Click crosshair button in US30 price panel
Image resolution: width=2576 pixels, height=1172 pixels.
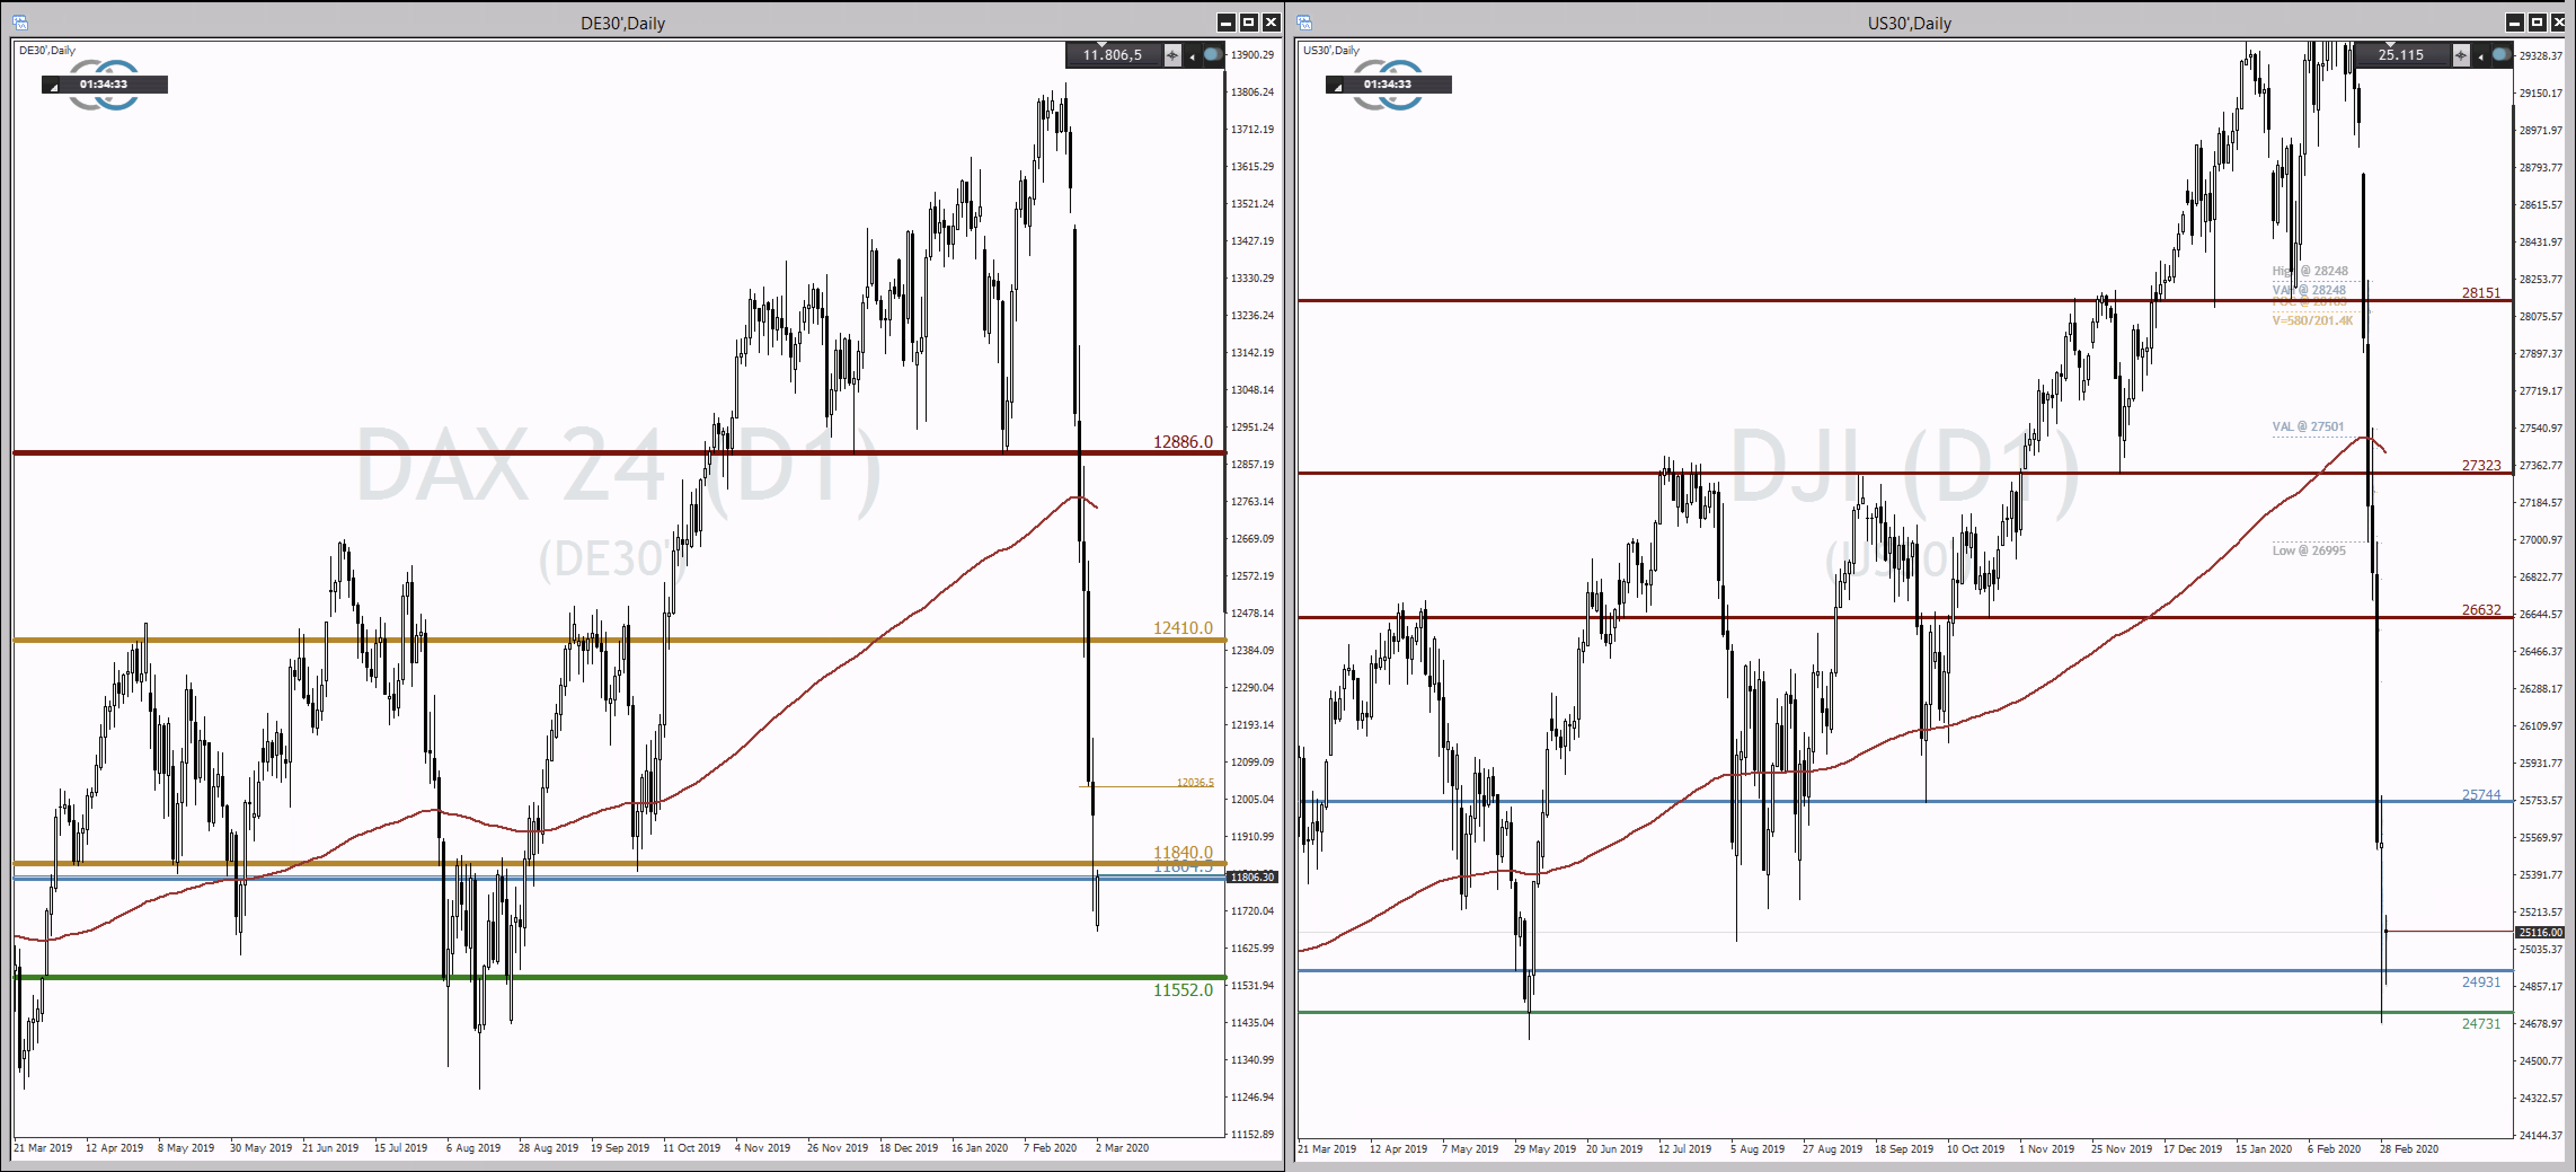[2461, 55]
